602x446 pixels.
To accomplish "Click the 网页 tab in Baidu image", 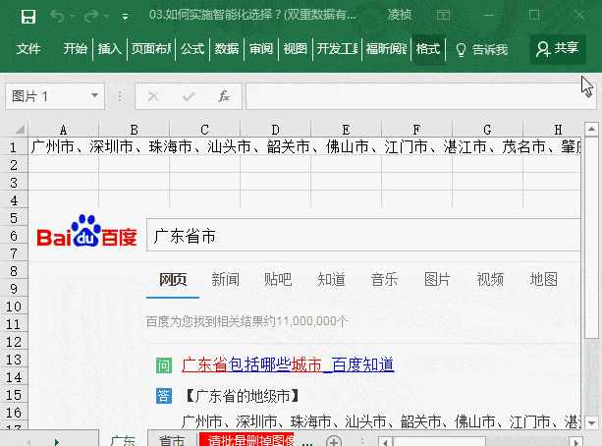I will pos(173,280).
